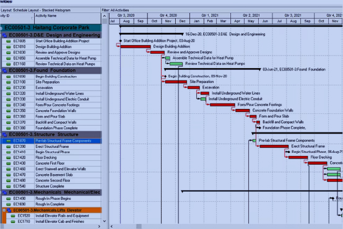Click the Form/Pour Concrete Footings Gantt bar
This screenshot has height=229, width=343.
(222, 105)
